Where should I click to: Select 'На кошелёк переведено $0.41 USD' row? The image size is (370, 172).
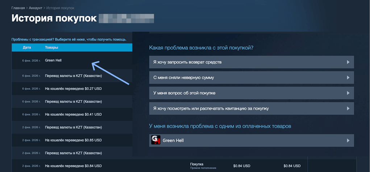pyautogui.click(x=72, y=115)
